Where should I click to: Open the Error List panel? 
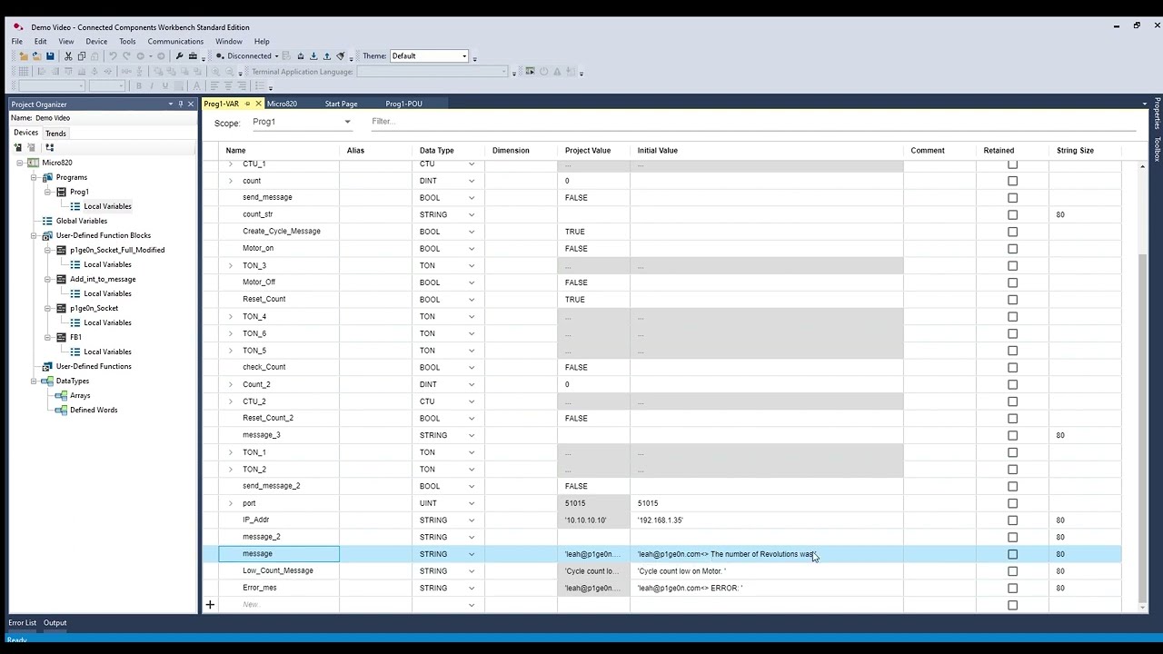(23, 622)
